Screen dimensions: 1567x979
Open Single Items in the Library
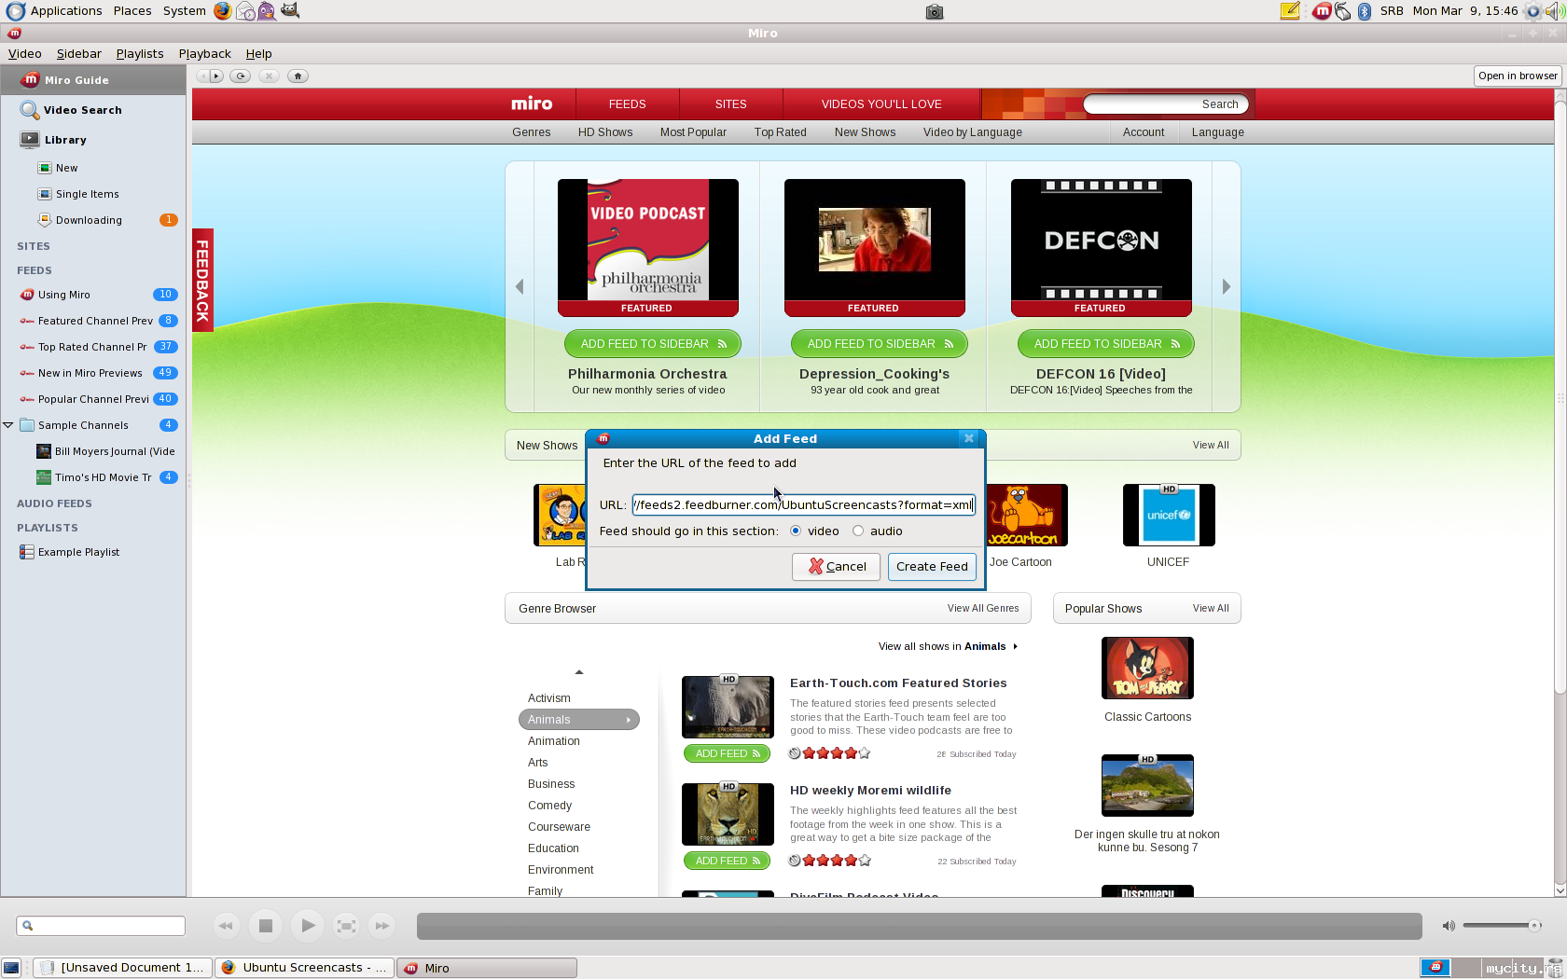[93, 194]
